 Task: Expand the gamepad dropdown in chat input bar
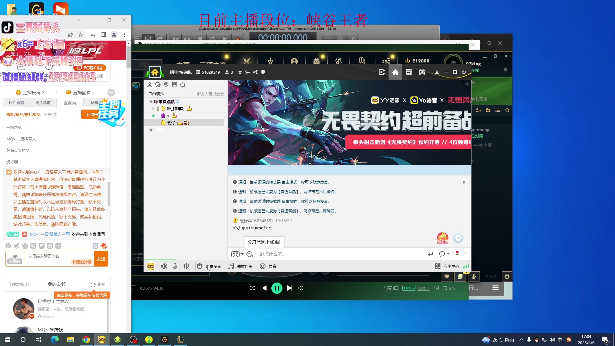242,254
